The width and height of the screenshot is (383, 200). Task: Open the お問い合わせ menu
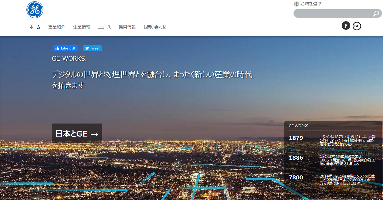click(155, 27)
